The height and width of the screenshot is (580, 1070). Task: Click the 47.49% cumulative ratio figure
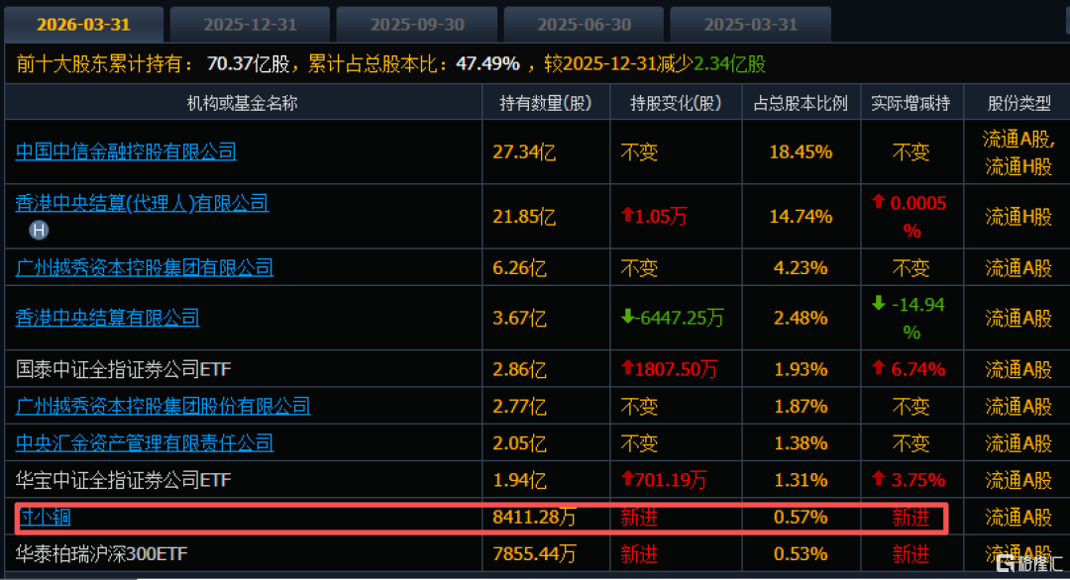pos(487,63)
